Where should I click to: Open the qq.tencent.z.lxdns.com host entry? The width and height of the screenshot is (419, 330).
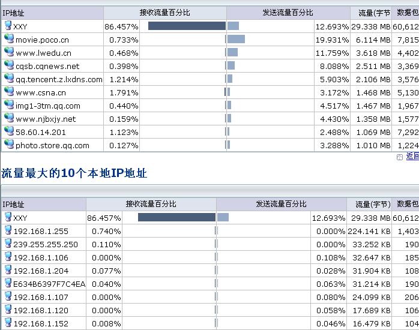tap(59, 79)
